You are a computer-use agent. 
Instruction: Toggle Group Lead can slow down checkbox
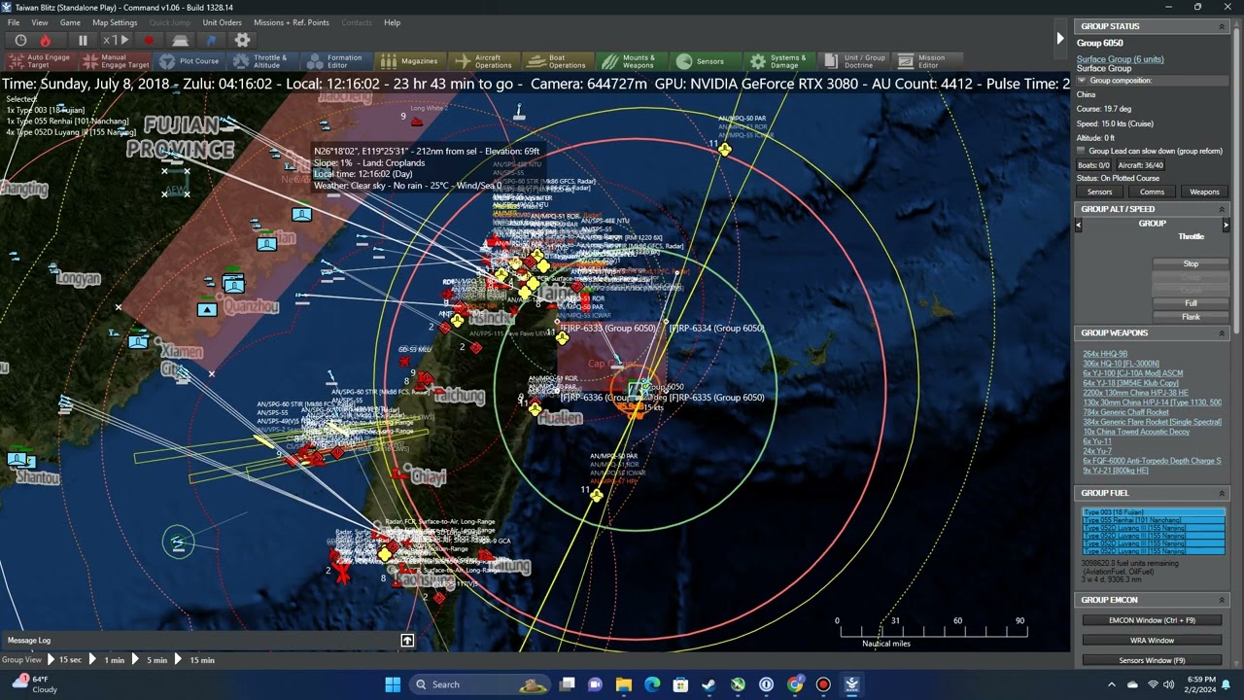pos(1081,151)
